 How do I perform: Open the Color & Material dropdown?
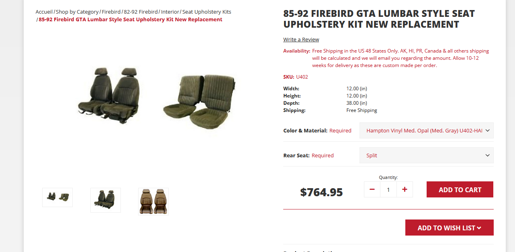(426, 130)
